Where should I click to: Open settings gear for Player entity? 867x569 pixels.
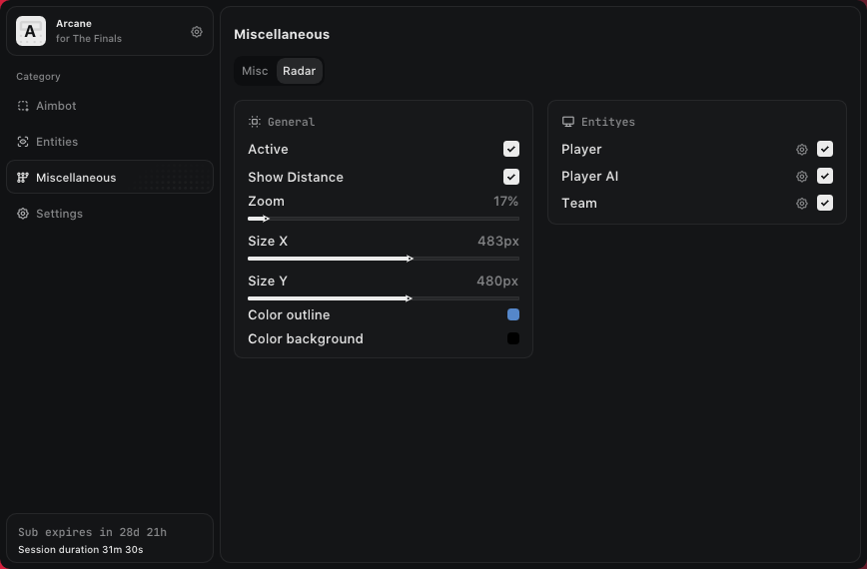(x=801, y=150)
